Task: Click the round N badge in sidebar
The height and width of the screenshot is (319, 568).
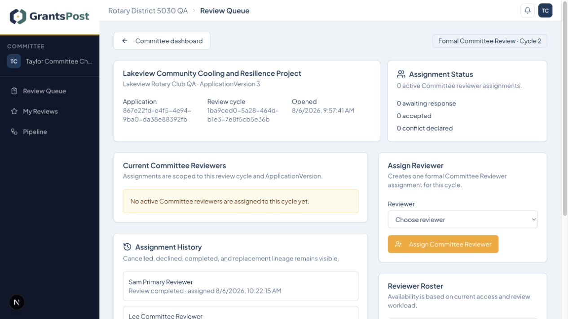Action: (x=17, y=302)
